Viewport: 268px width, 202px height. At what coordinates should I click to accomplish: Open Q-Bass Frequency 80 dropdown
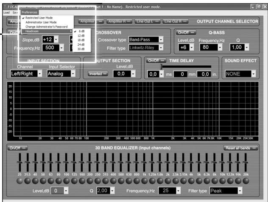click(x=220, y=48)
